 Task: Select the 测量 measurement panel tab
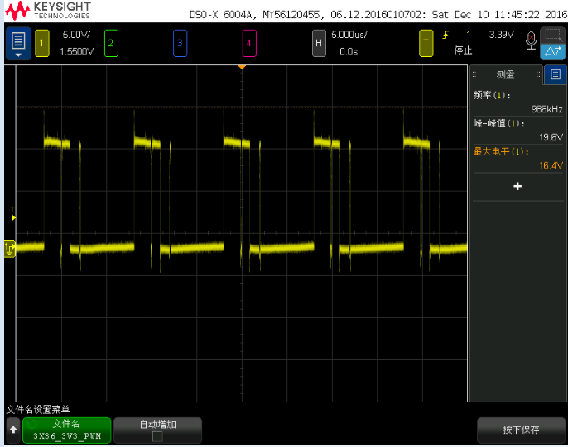[505, 75]
